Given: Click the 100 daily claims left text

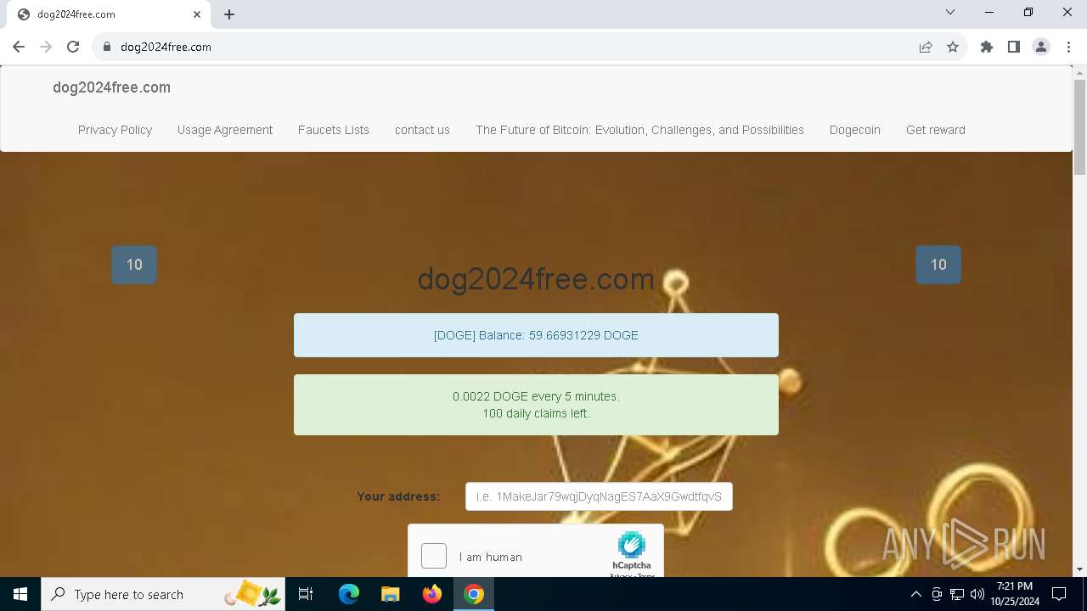Looking at the screenshot, I should [536, 413].
